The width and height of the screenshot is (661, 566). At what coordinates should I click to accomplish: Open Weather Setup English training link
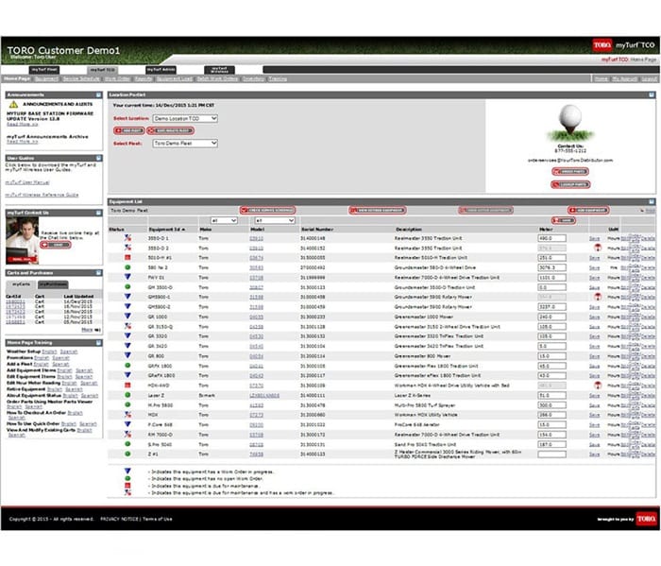point(49,352)
